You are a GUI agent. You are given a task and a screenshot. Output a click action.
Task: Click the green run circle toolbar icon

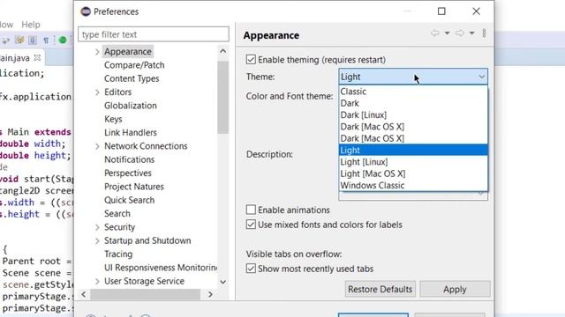63,40
